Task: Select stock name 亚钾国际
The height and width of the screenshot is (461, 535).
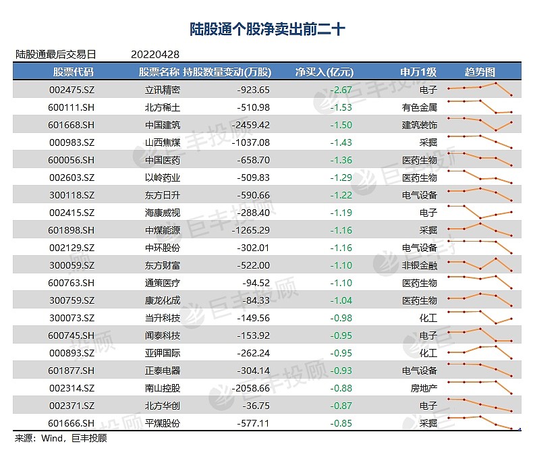Action: click(x=163, y=353)
